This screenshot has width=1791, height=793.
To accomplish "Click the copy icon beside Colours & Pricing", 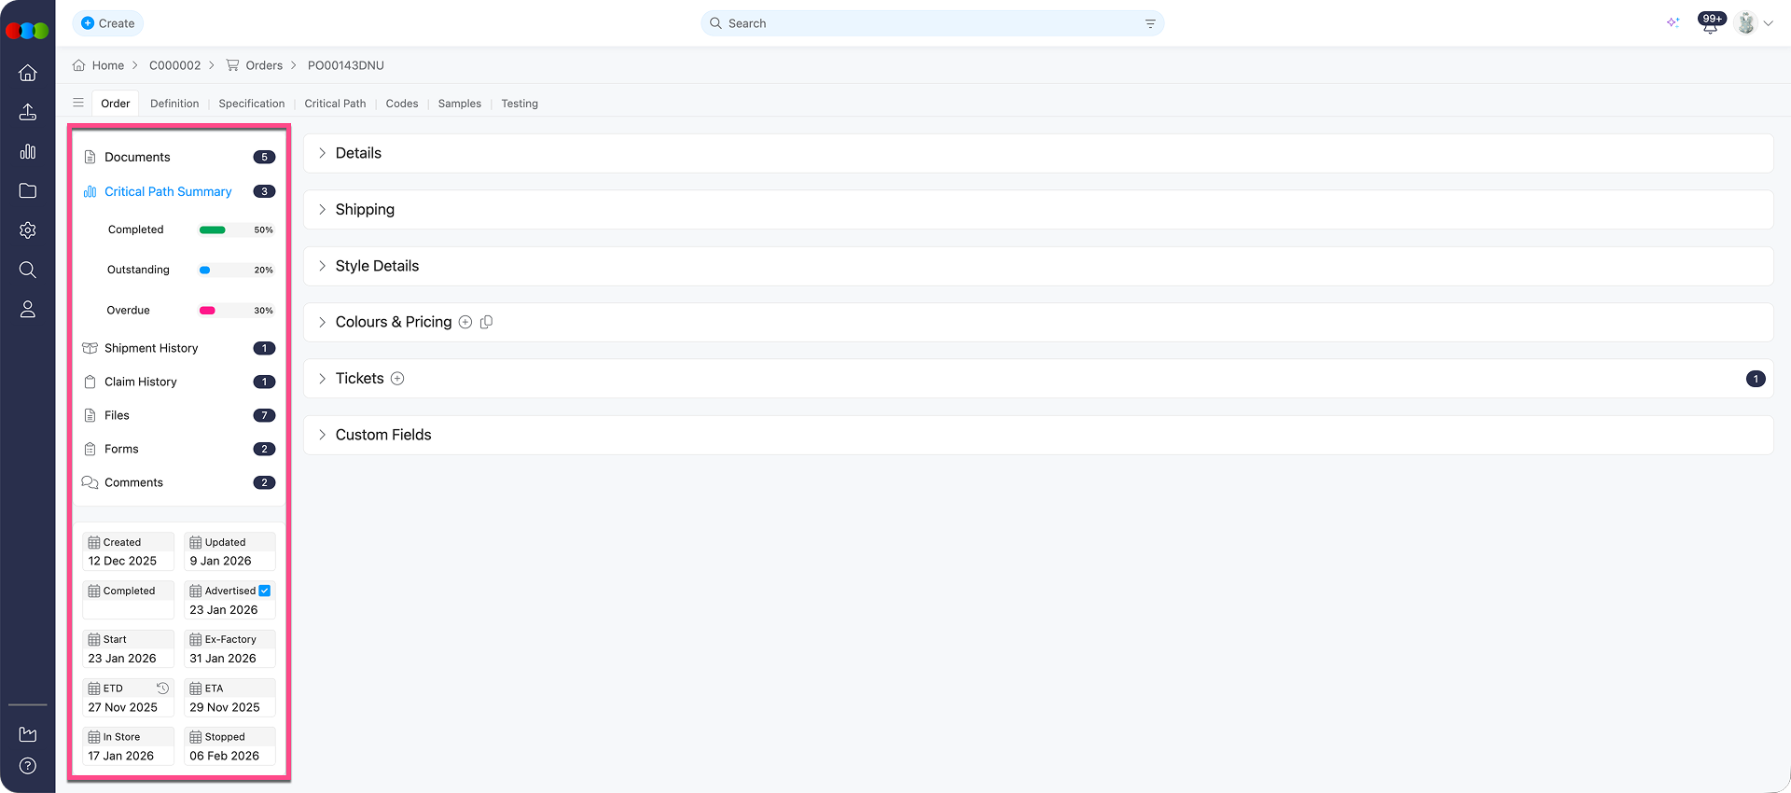I will 486,322.
